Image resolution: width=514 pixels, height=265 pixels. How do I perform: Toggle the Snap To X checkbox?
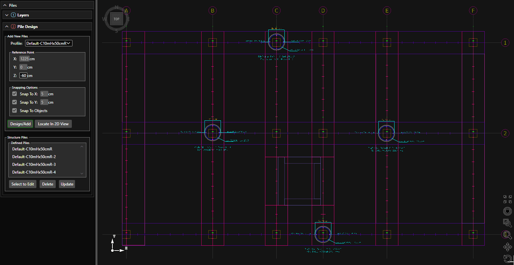pyautogui.click(x=14, y=94)
